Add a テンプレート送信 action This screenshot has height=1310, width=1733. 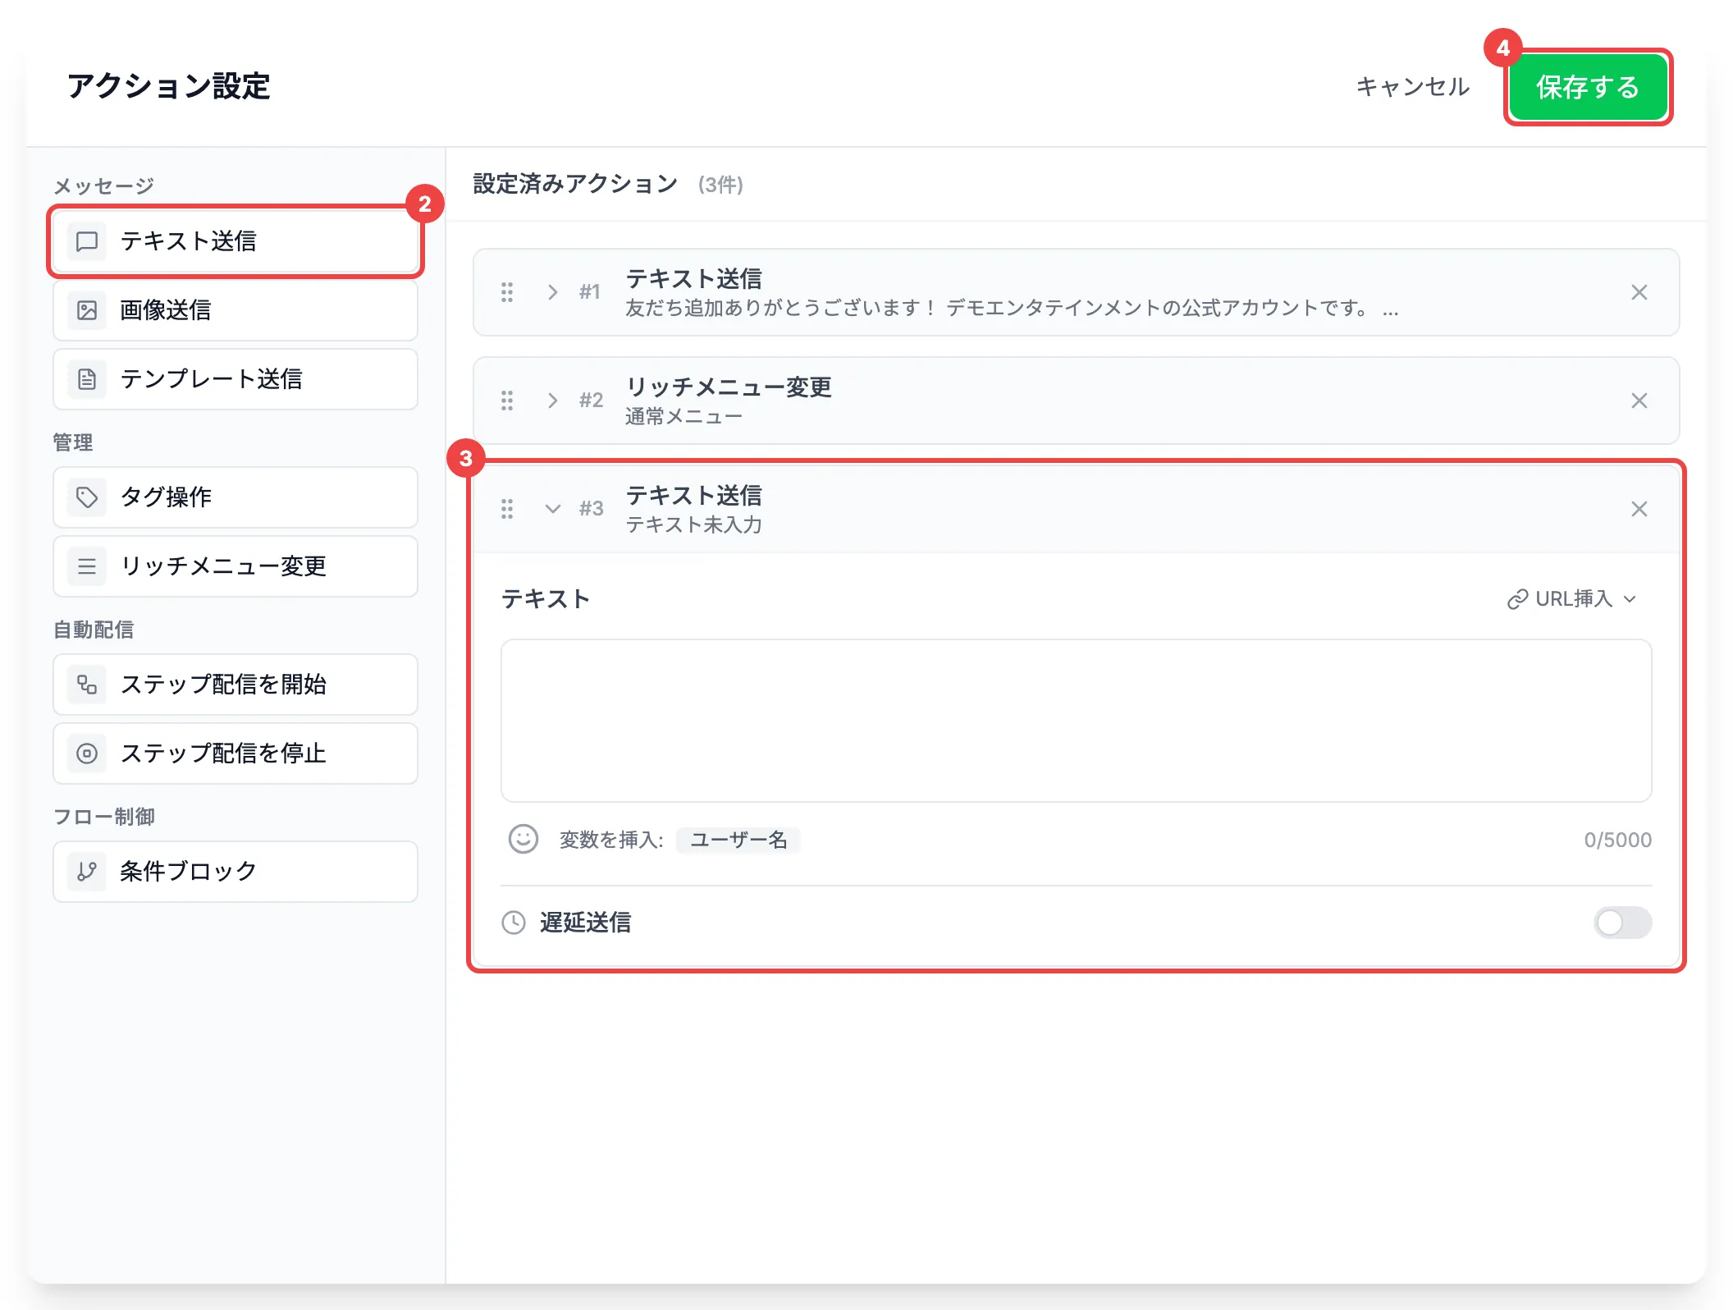point(235,379)
